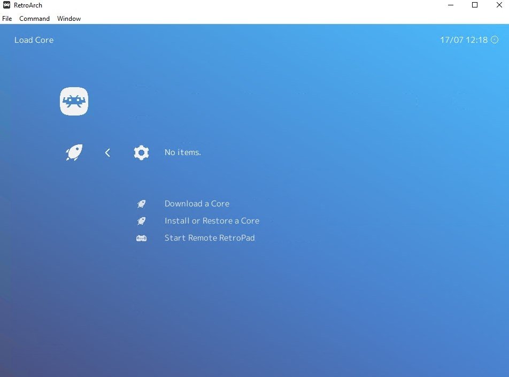Click the rocket icon beside Download a Core

click(x=141, y=204)
